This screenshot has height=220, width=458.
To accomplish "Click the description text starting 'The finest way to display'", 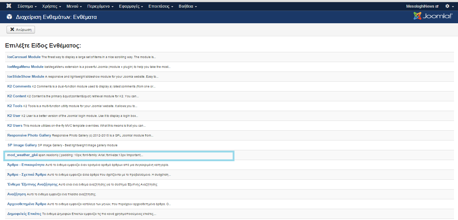I will [x=99, y=57].
